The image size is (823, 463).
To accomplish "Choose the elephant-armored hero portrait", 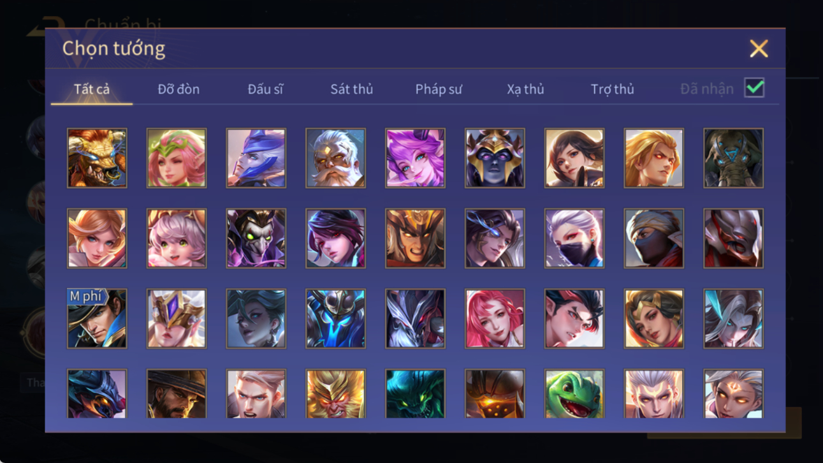I will [733, 158].
